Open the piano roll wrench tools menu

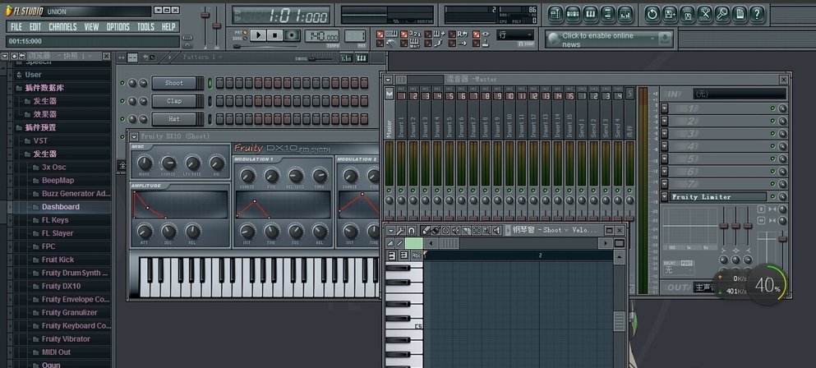point(400,230)
